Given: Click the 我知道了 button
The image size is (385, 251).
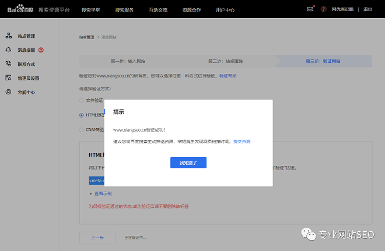Looking at the screenshot, I should (188, 162).
